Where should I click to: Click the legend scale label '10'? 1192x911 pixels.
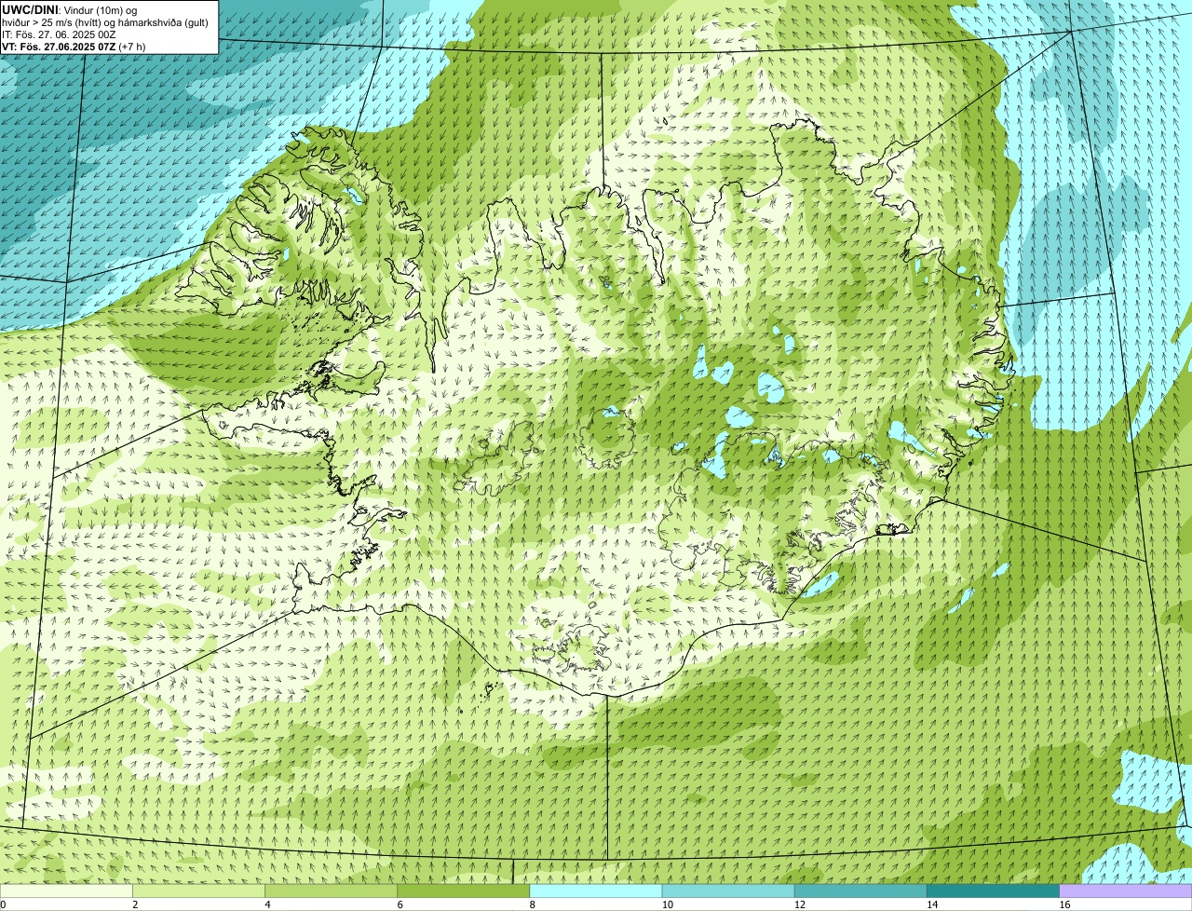point(667,904)
